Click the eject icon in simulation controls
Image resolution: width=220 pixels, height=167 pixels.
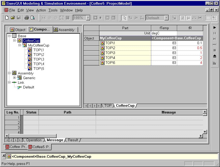pyautogui.click(x=215, y=56)
